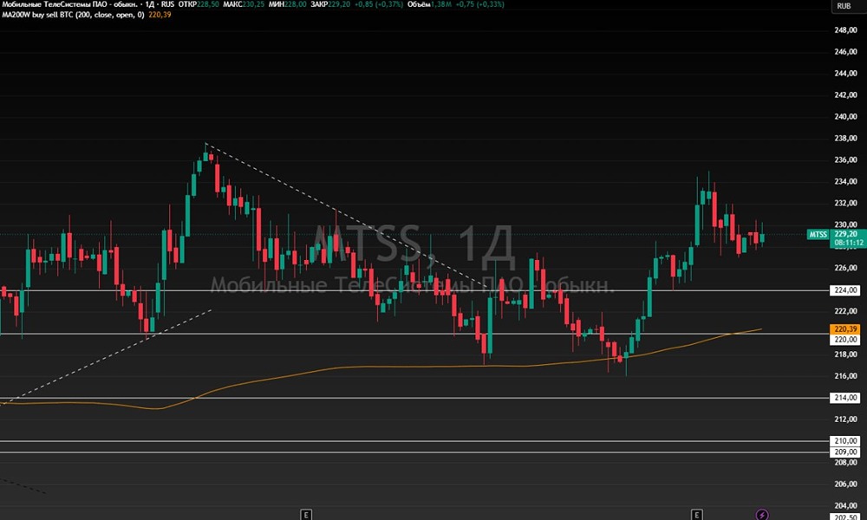Click the 240,00 price scale value
The image size is (867, 520).
point(845,117)
